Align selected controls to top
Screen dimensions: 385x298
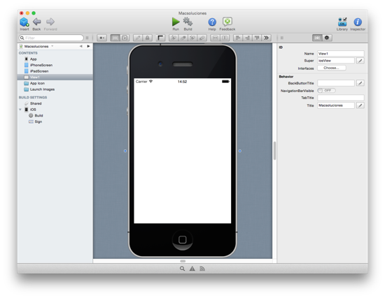click(x=257, y=38)
